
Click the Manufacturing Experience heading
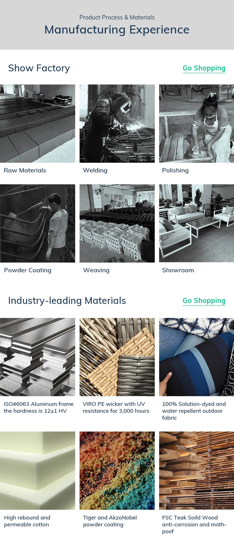pos(117,30)
